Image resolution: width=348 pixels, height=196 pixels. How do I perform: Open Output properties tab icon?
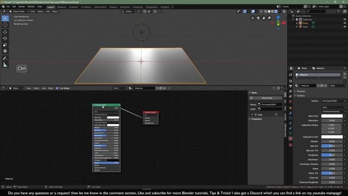(x=290, y=86)
